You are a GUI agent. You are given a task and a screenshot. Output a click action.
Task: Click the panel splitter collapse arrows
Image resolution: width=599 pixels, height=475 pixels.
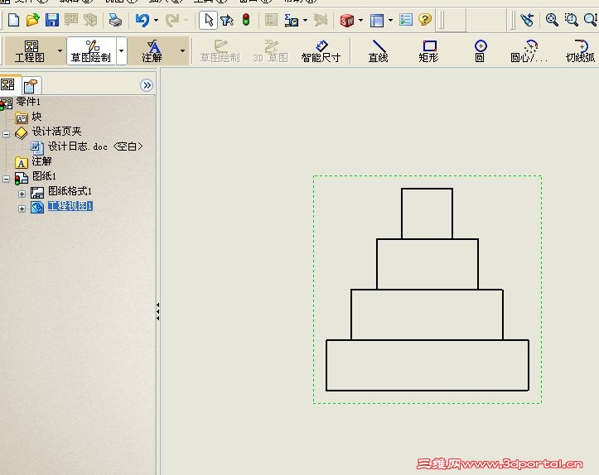click(x=157, y=311)
